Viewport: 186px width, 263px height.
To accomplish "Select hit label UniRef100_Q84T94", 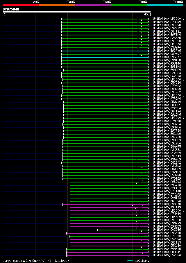I will [x=167, y=112].
